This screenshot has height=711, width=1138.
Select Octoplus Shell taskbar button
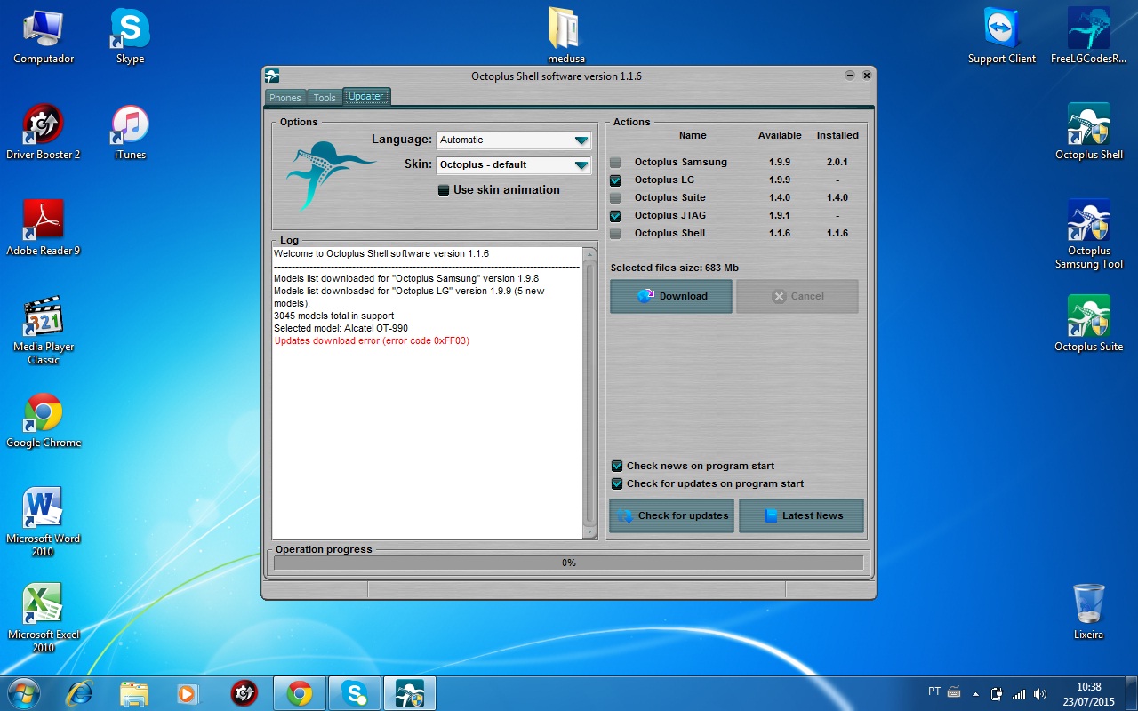coord(410,693)
